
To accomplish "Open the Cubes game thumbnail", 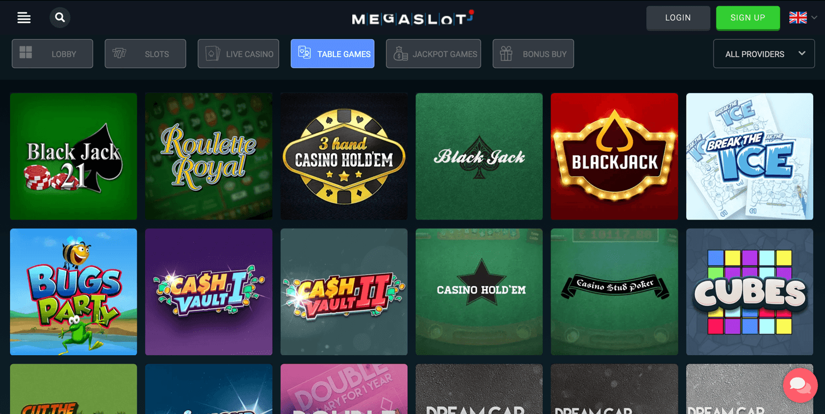I will [749, 292].
